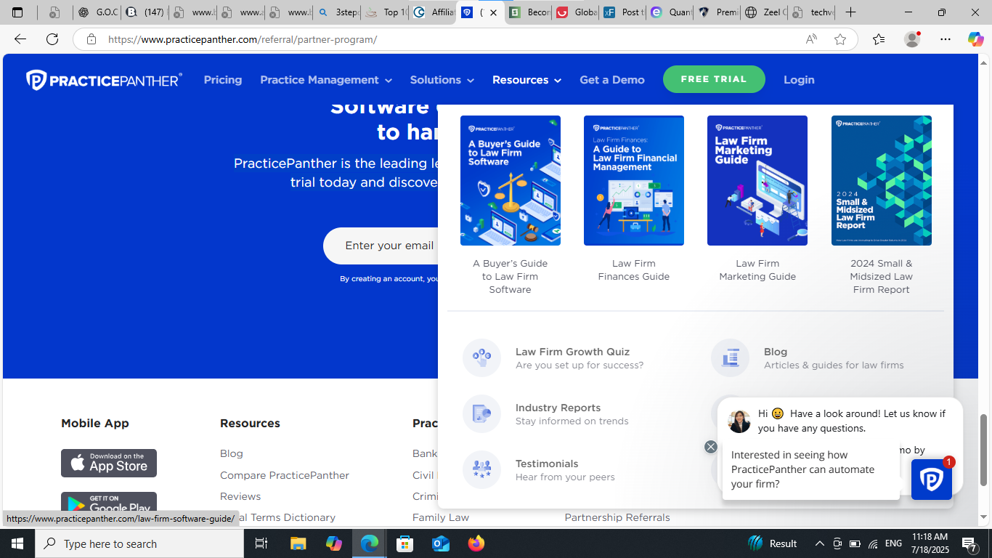Click the ENG language indicator

(893, 543)
